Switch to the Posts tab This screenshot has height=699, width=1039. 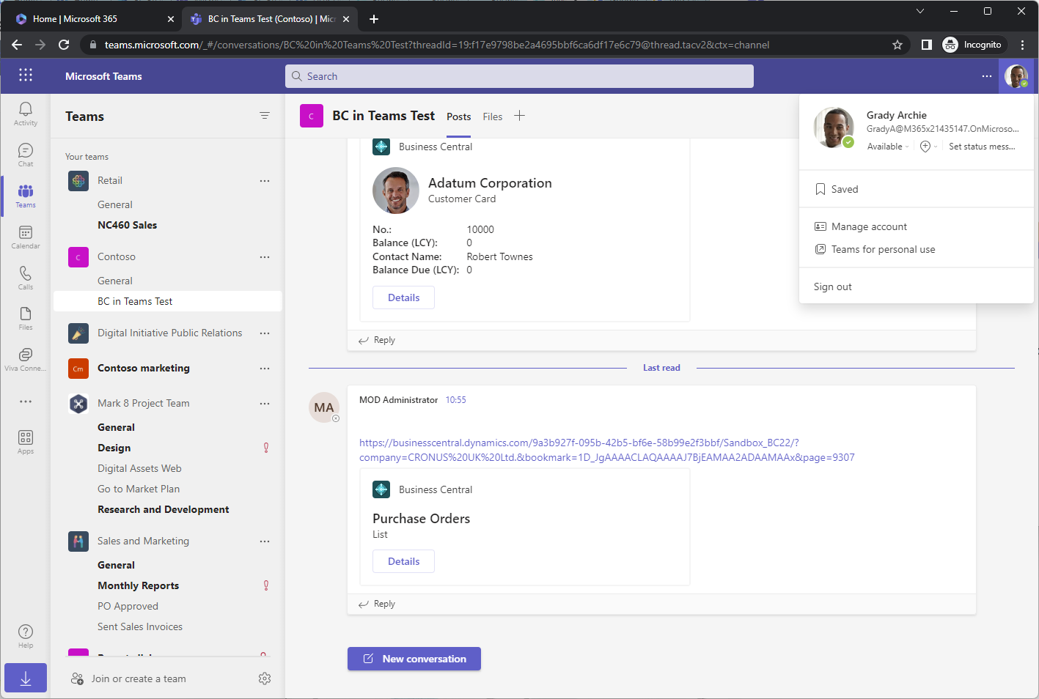click(x=459, y=116)
